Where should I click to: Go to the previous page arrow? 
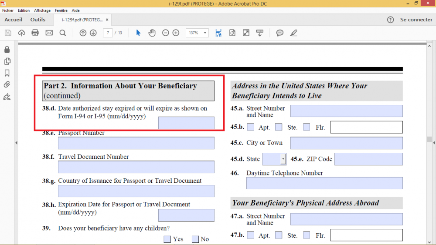tap(83, 33)
